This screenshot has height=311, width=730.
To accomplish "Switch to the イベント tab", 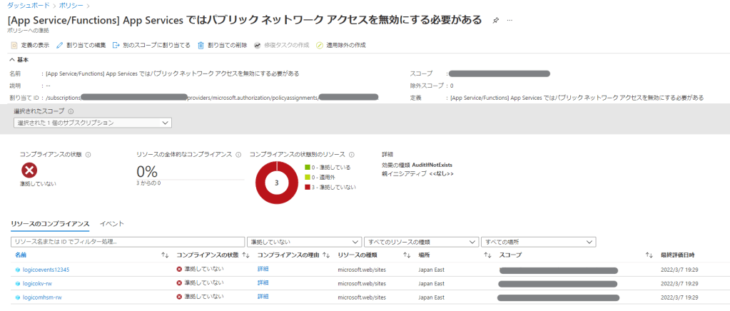I will coord(113,224).
